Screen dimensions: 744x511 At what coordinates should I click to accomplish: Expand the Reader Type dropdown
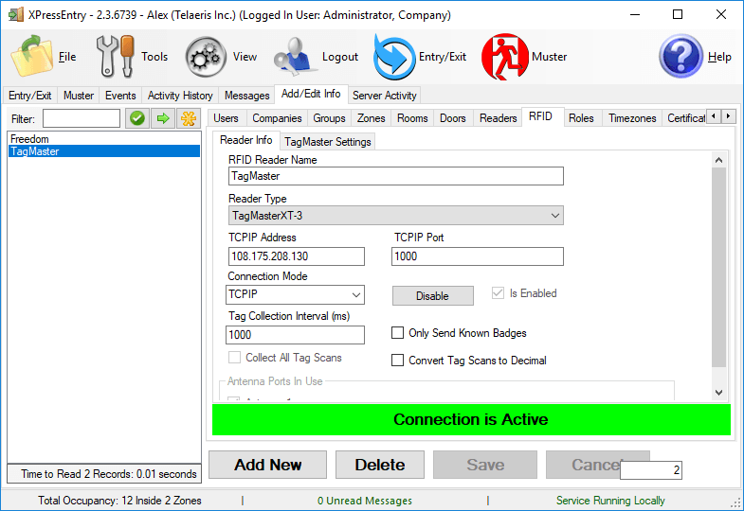pos(555,216)
